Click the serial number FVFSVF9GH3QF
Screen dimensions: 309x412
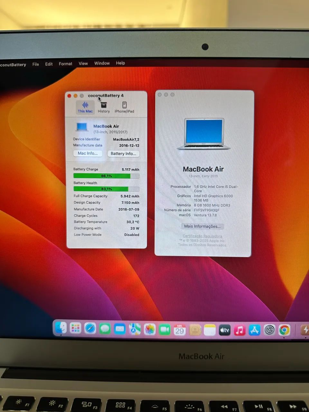(x=207, y=210)
